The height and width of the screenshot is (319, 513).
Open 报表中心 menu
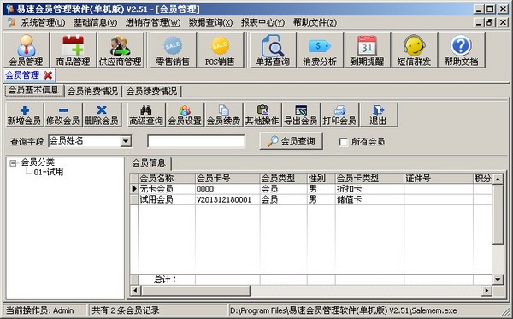tap(262, 22)
